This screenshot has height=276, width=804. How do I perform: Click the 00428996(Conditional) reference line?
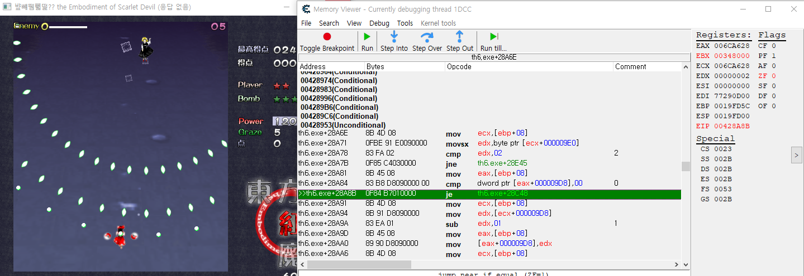pyautogui.click(x=339, y=98)
